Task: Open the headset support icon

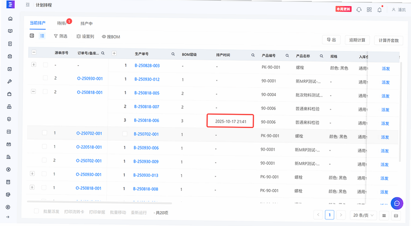Action: point(359,10)
